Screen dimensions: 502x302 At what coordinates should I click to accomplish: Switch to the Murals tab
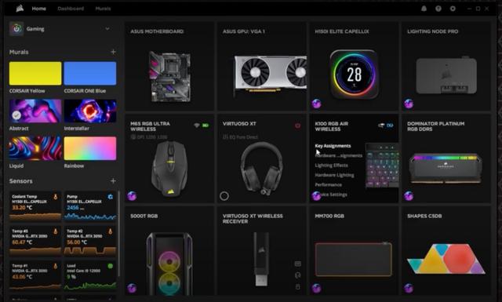(103, 9)
